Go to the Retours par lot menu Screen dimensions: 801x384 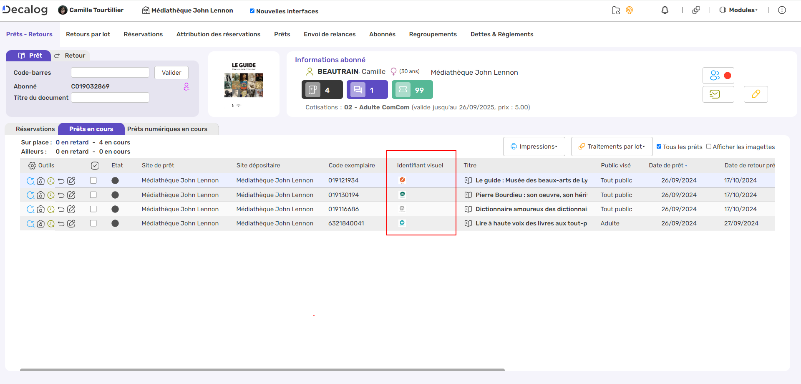point(88,34)
